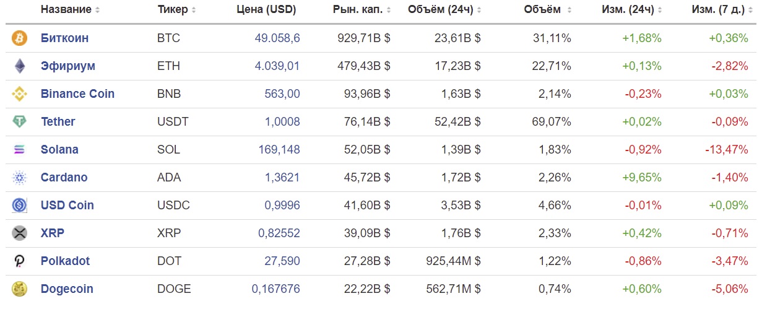Click the XRP logo icon
762x309 pixels.
coord(20,233)
